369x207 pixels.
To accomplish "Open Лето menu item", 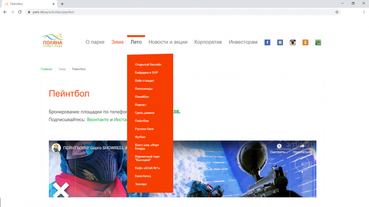I will point(136,42).
